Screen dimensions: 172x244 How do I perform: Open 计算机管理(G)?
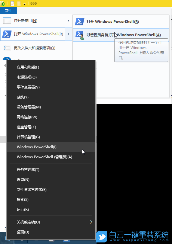tap(51, 137)
